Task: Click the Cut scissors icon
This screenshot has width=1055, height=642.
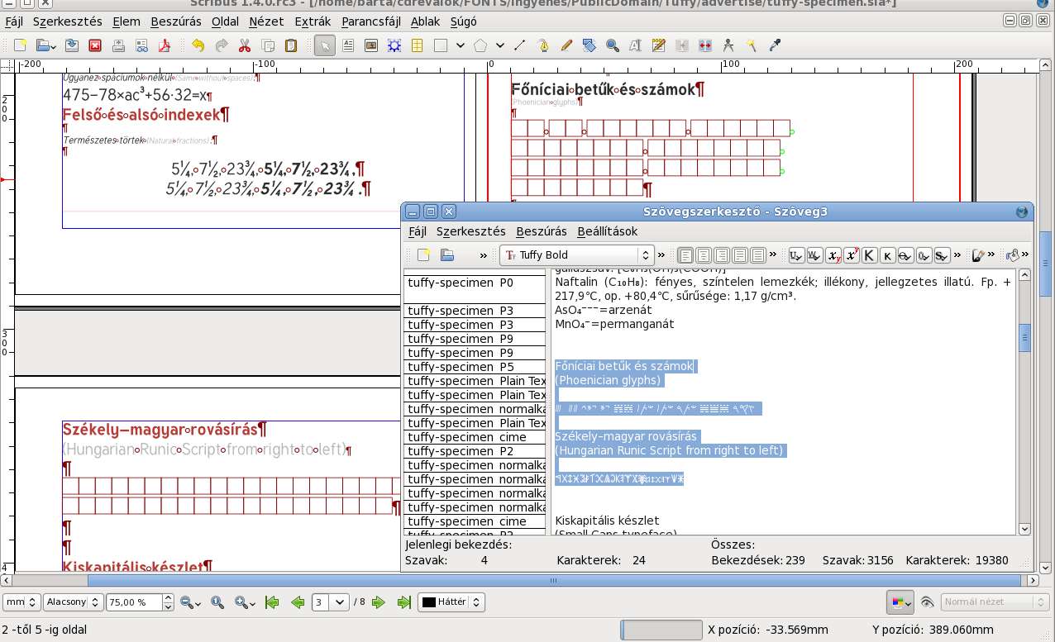Action: 245,45
